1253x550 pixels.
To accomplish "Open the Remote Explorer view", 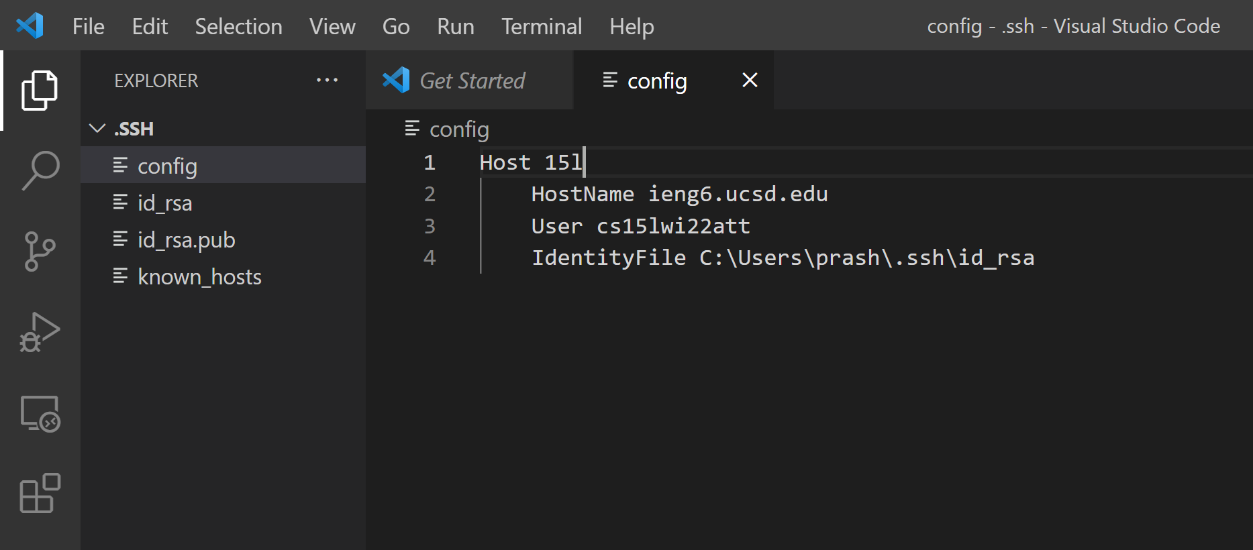I will click(40, 413).
